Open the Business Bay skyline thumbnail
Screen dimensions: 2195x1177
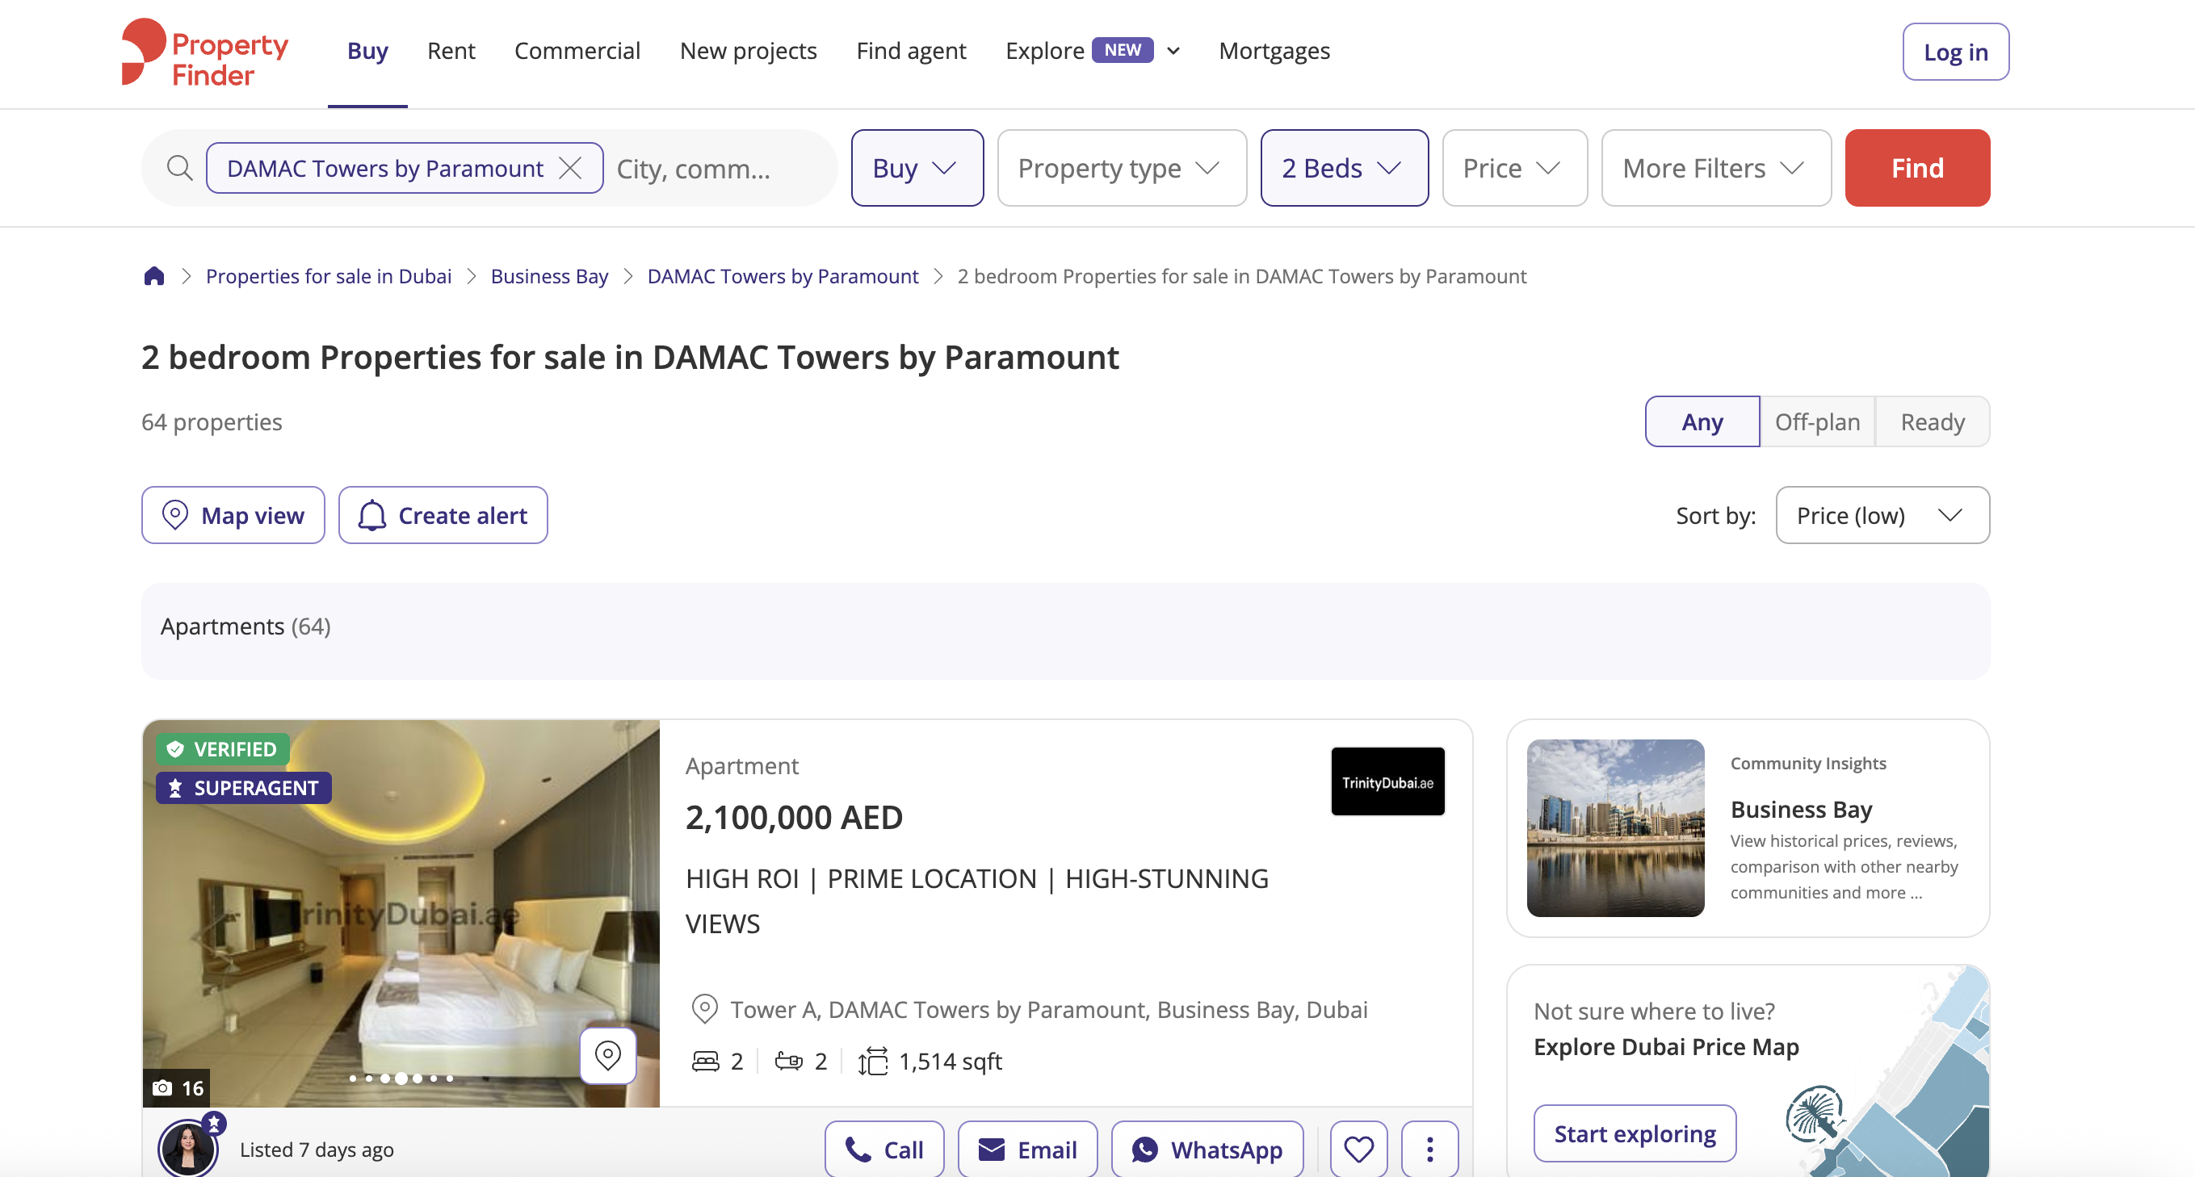click(x=1616, y=827)
